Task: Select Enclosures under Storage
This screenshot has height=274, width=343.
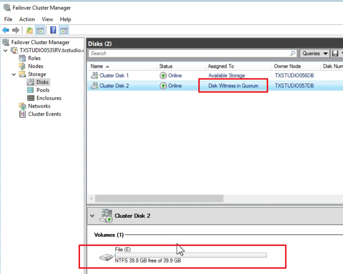Action: (49, 98)
